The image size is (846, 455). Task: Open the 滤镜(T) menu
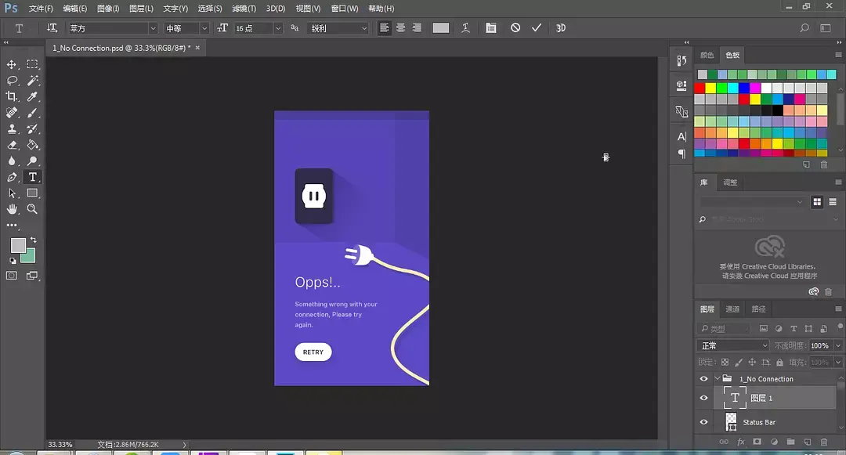[243, 9]
